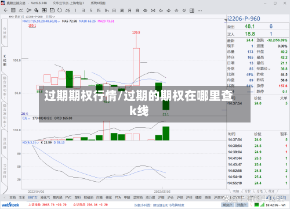Select the custom 自 period button

[x=137, y=10]
